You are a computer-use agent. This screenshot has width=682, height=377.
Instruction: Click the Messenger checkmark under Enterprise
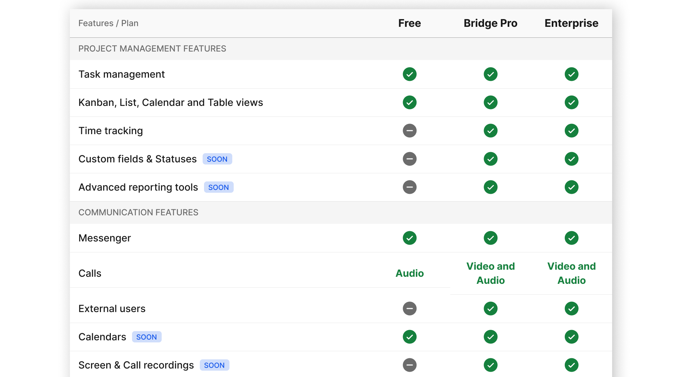(571, 238)
